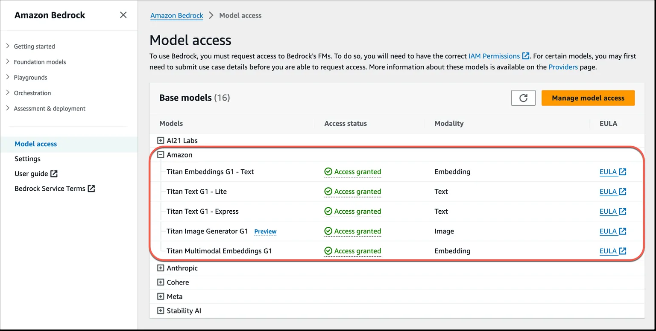
Task: Open the Providers page link
Action: click(563, 67)
